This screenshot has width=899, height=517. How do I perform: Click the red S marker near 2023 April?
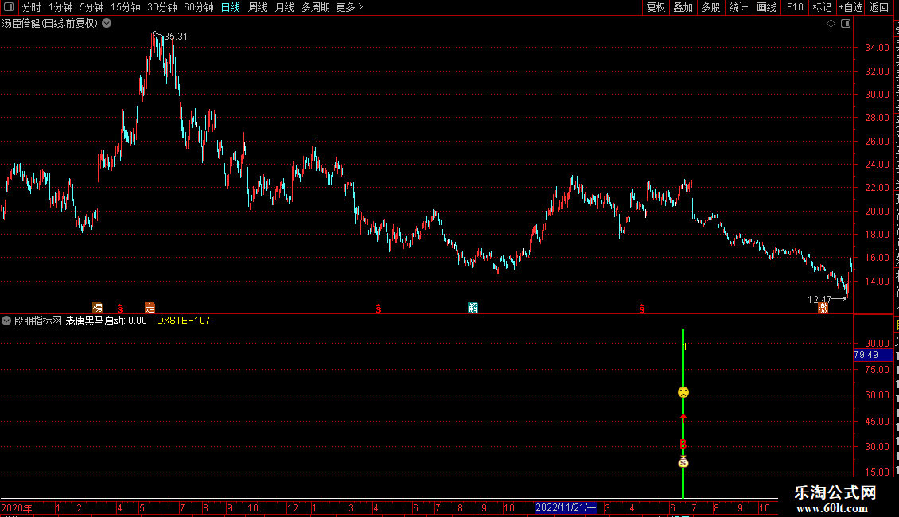(x=641, y=309)
